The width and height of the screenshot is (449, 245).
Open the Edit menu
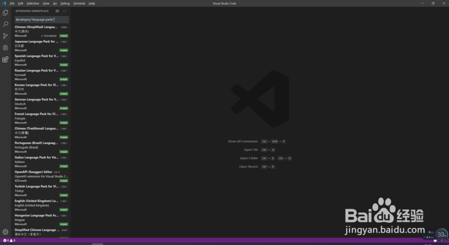pyautogui.click(x=21, y=4)
